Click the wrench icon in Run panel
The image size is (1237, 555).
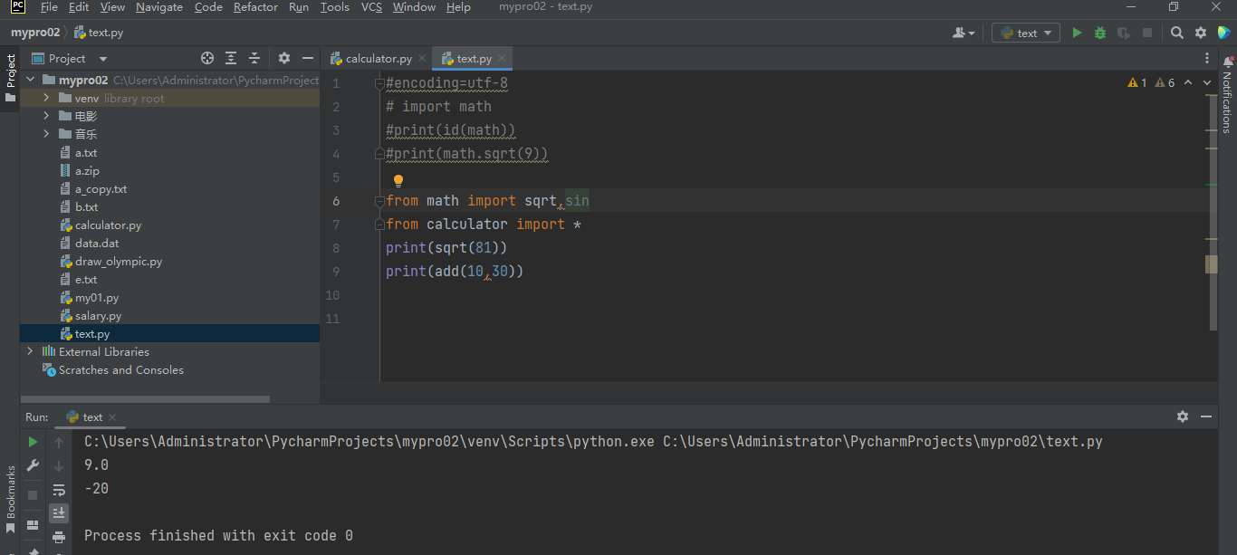click(33, 465)
